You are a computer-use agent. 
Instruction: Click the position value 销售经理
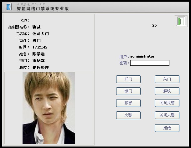pos(40,68)
